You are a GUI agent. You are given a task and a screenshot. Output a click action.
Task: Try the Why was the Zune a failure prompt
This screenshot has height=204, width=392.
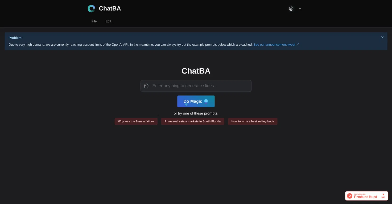(x=136, y=121)
